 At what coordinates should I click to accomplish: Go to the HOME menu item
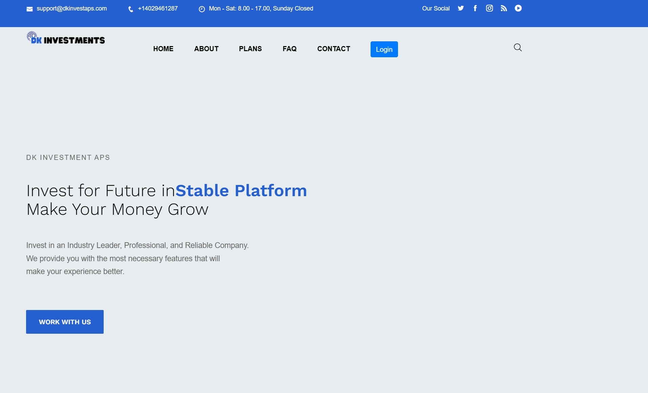tap(163, 49)
